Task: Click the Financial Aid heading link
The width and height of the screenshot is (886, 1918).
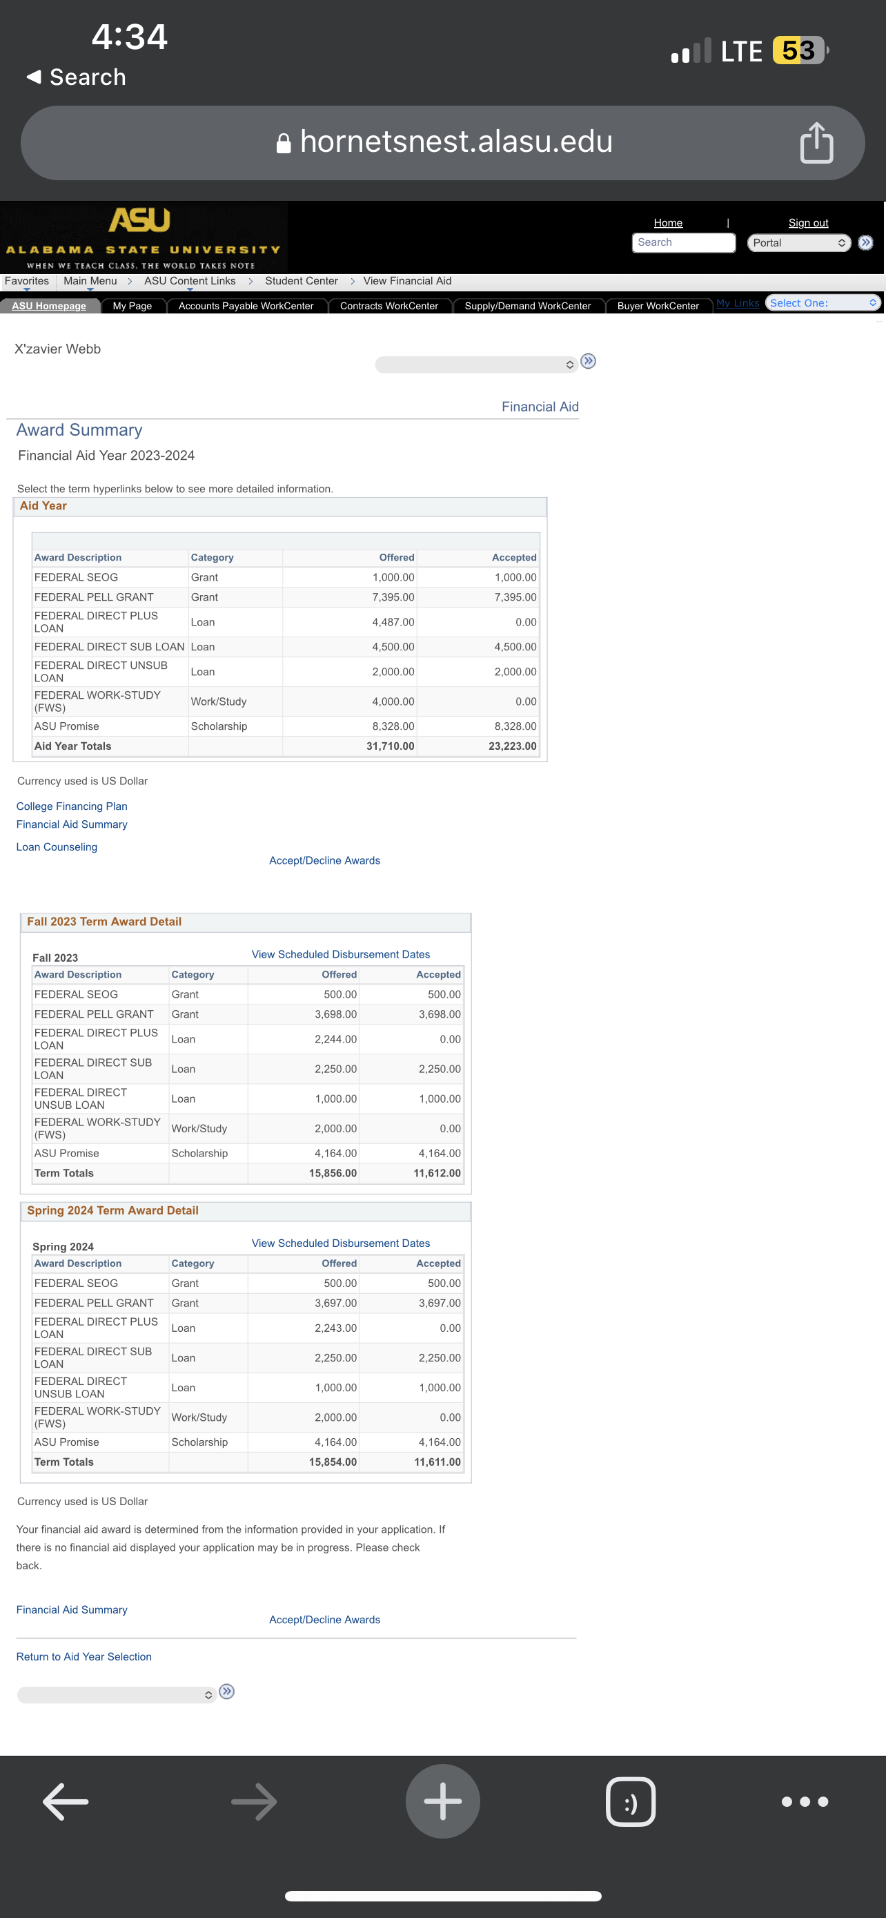Action: 540,407
